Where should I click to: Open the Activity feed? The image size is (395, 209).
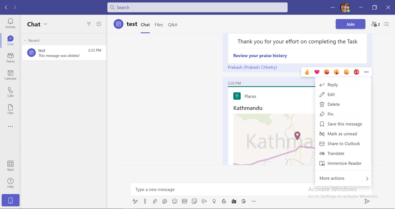(x=10, y=23)
